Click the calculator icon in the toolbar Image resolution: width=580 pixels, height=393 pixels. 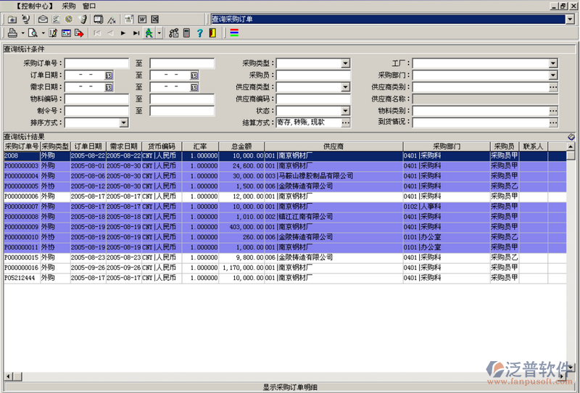(186, 33)
